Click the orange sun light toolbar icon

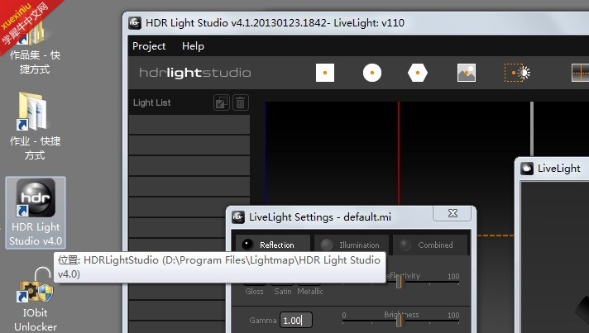click(x=517, y=73)
